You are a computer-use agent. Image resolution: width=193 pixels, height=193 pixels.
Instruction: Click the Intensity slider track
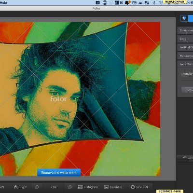click(187, 81)
